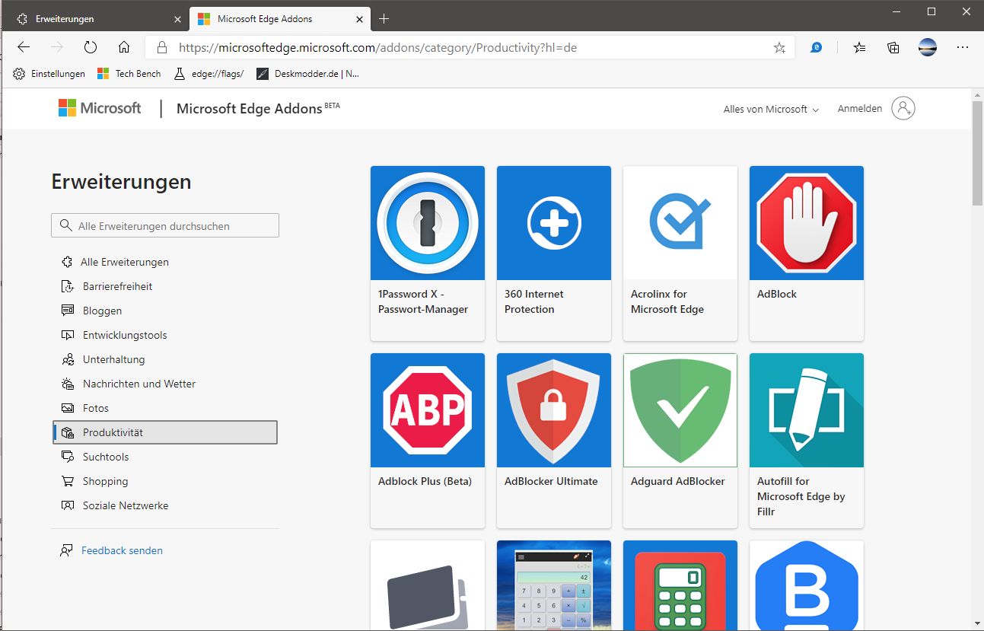
Task: Click sign-in person avatar icon
Action: tap(903, 108)
